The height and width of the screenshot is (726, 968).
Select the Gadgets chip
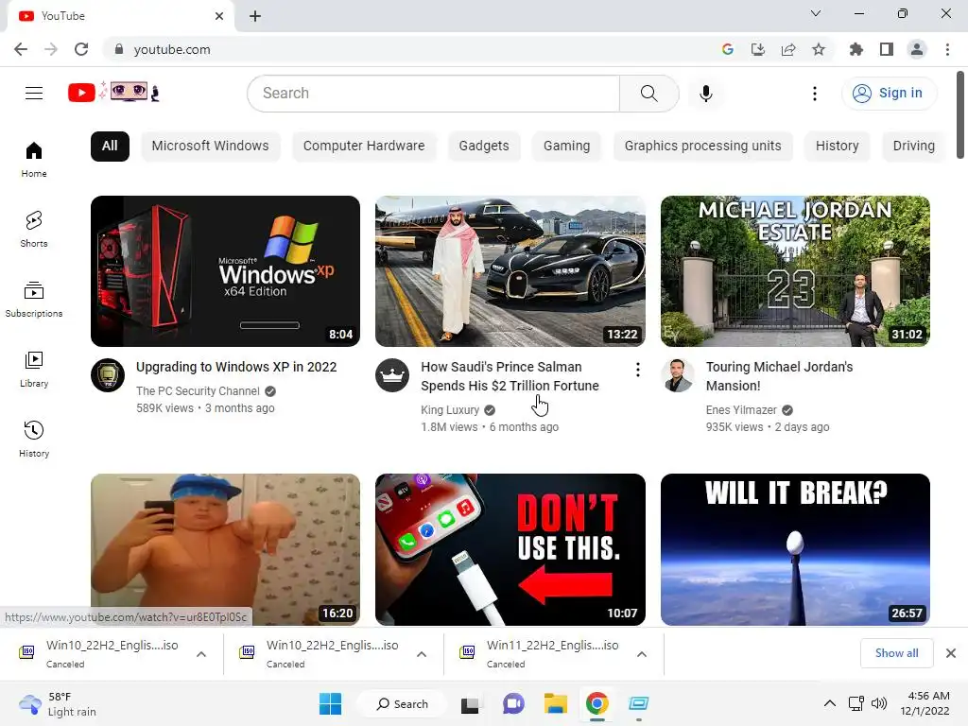pos(484,147)
